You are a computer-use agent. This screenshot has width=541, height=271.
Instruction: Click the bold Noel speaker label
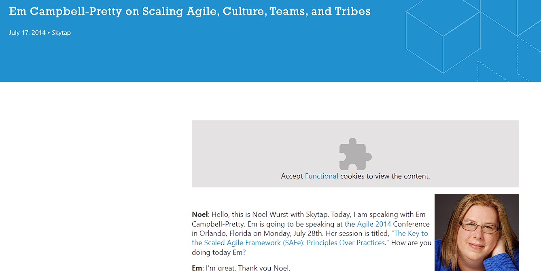pyautogui.click(x=199, y=214)
